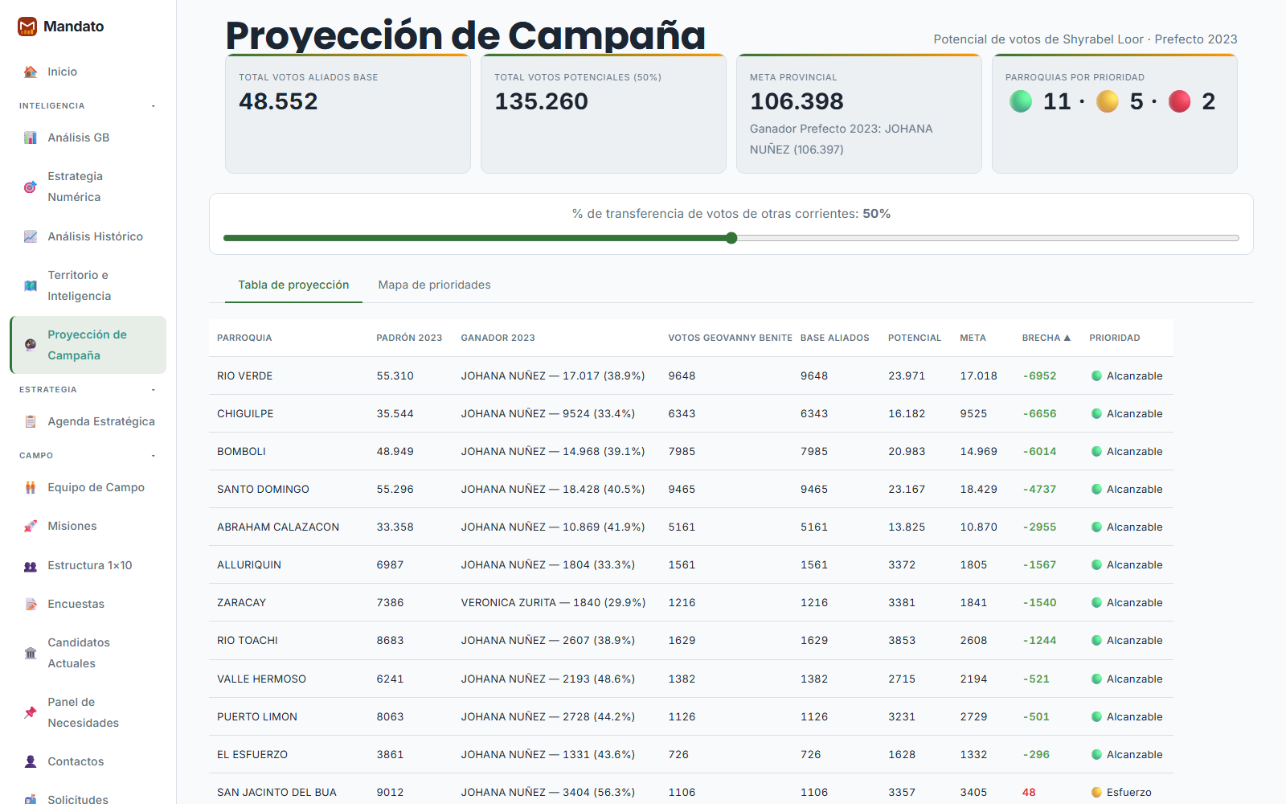Switch to Mapa de prioridades tab

434,285
